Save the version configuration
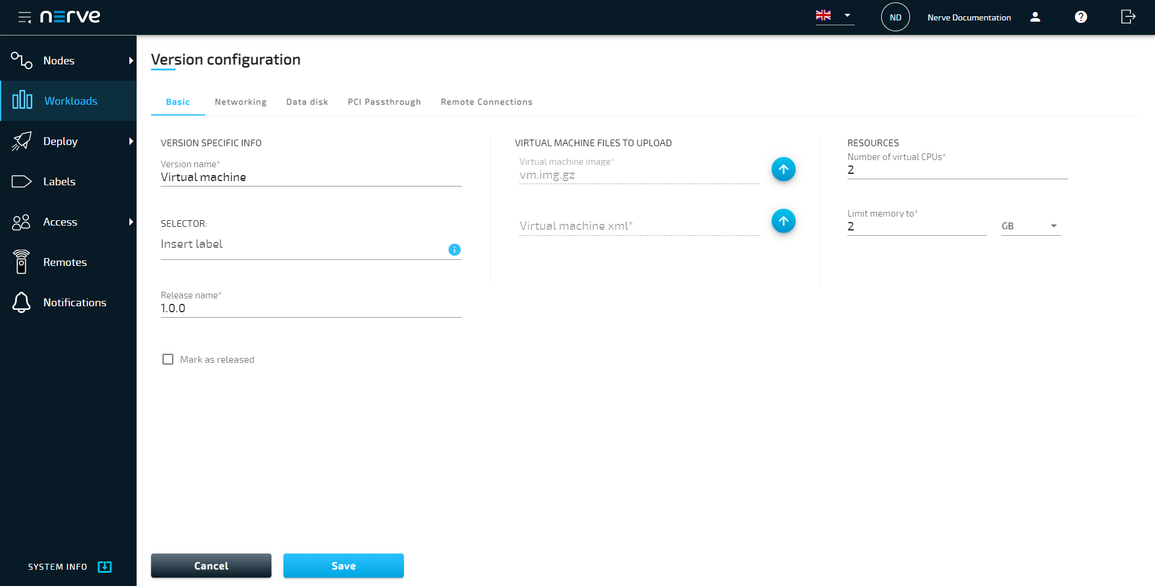 click(x=343, y=566)
